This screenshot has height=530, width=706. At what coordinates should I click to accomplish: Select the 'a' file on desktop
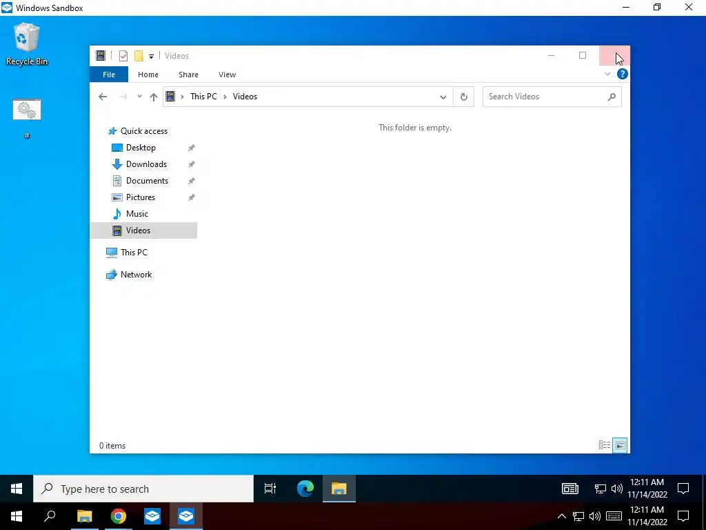pos(27,118)
